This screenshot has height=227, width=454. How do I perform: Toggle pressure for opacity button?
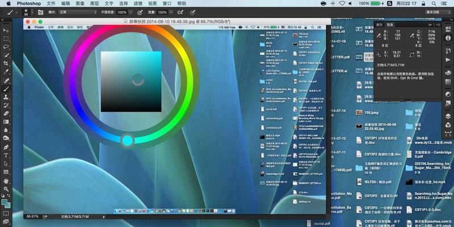coord(140,12)
